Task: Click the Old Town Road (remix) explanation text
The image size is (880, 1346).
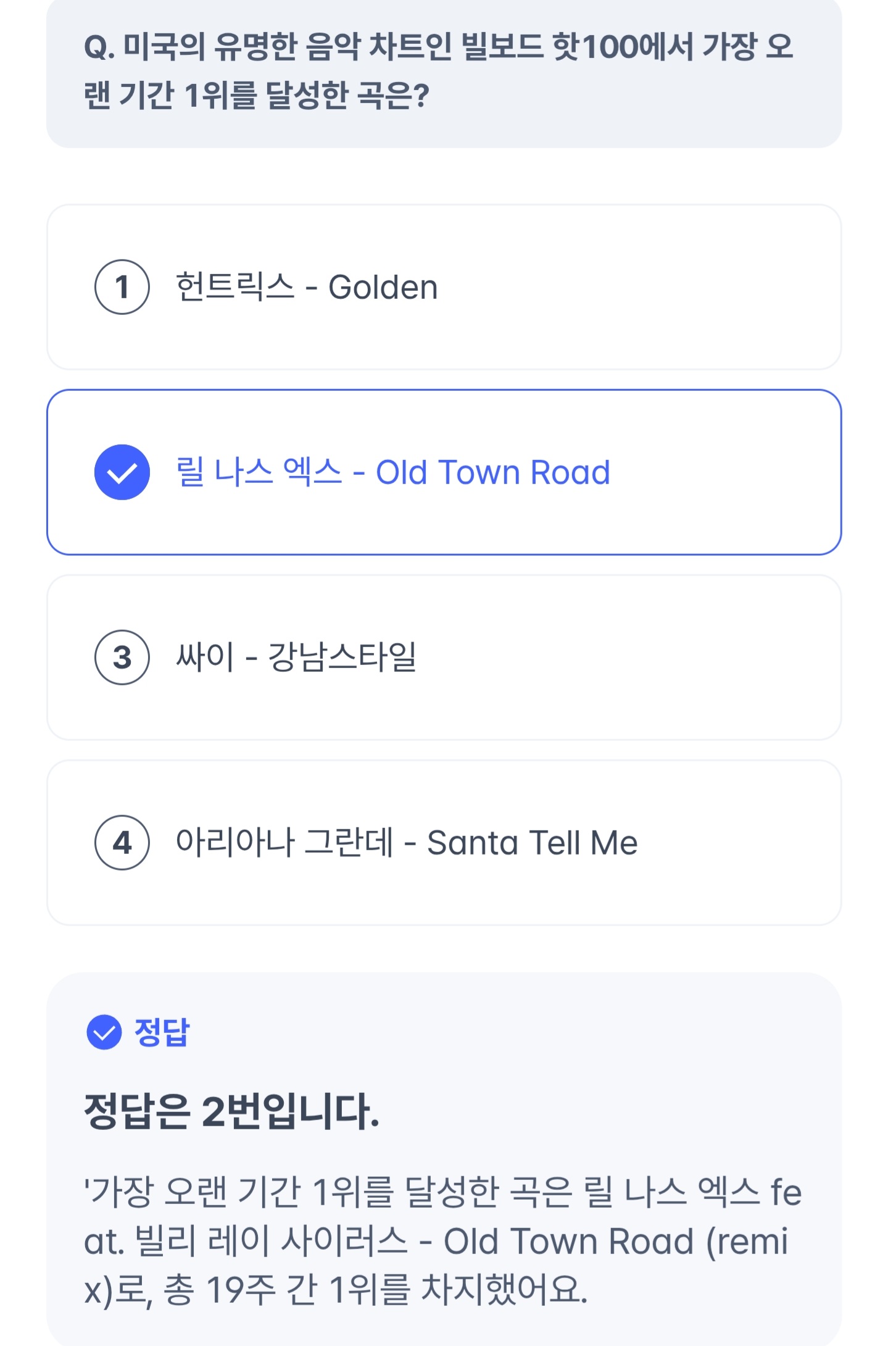Action: tap(615, 1240)
